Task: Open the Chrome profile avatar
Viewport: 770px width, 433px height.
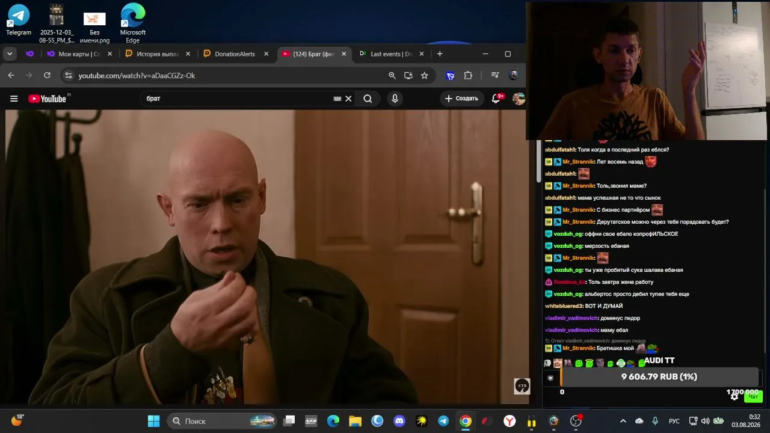Action: (x=513, y=75)
